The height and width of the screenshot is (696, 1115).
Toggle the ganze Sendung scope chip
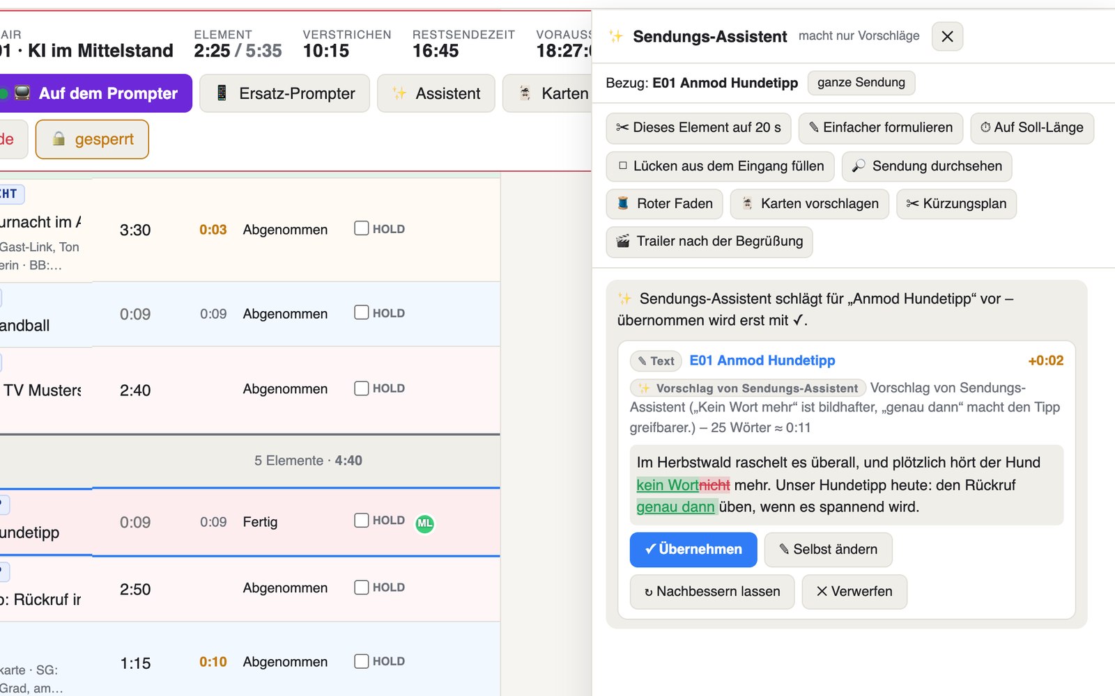coord(861,83)
